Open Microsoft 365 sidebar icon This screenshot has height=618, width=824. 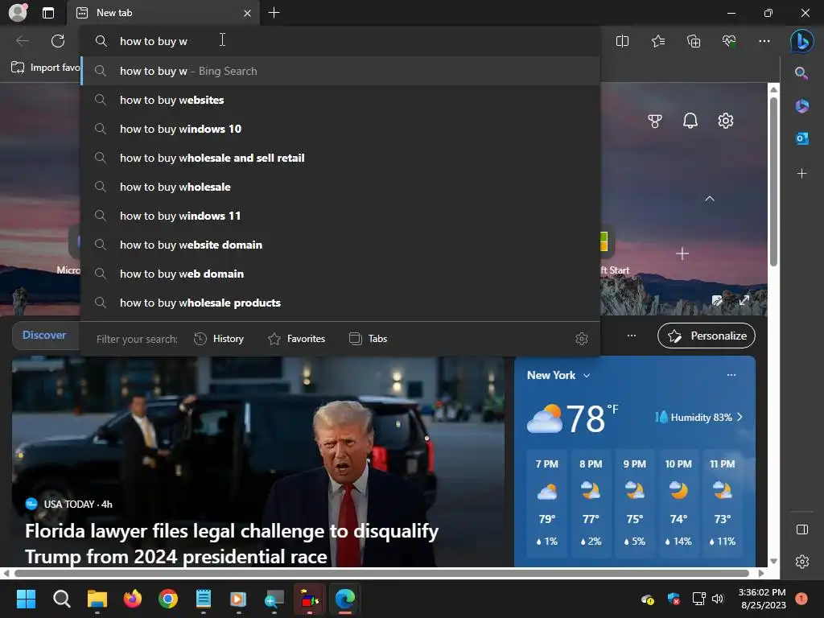click(x=801, y=106)
